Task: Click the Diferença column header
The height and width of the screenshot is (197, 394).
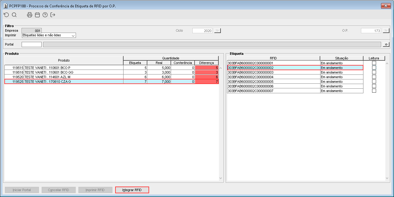Action: tap(207, 63)
